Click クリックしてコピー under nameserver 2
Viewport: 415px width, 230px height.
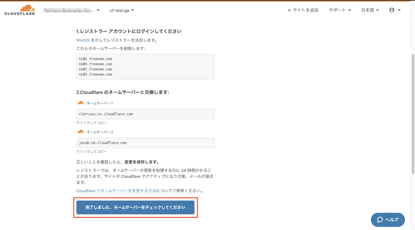(92, 151)
